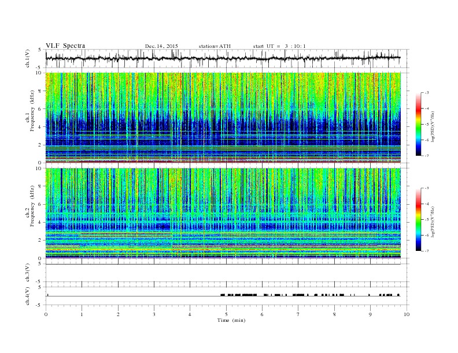This screenshot has width=458, height=353.
Task: Click inside the ch.2 spectrogram panel
Action: (x=223, y=213)
